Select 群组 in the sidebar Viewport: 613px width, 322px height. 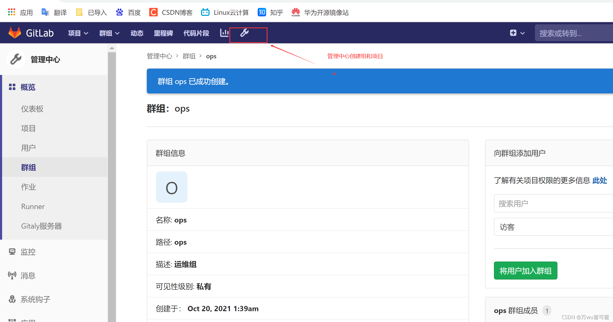(28, 167)
